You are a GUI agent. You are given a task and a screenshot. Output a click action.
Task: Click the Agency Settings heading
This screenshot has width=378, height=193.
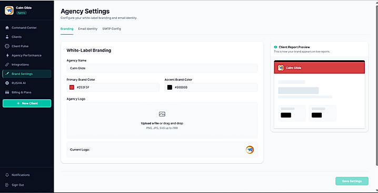[x=85, y=12]
